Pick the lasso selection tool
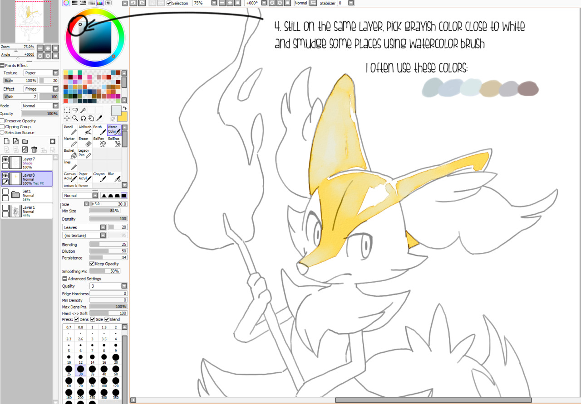The width and height of the screenshot is (581, 404). tap(75, 110)
